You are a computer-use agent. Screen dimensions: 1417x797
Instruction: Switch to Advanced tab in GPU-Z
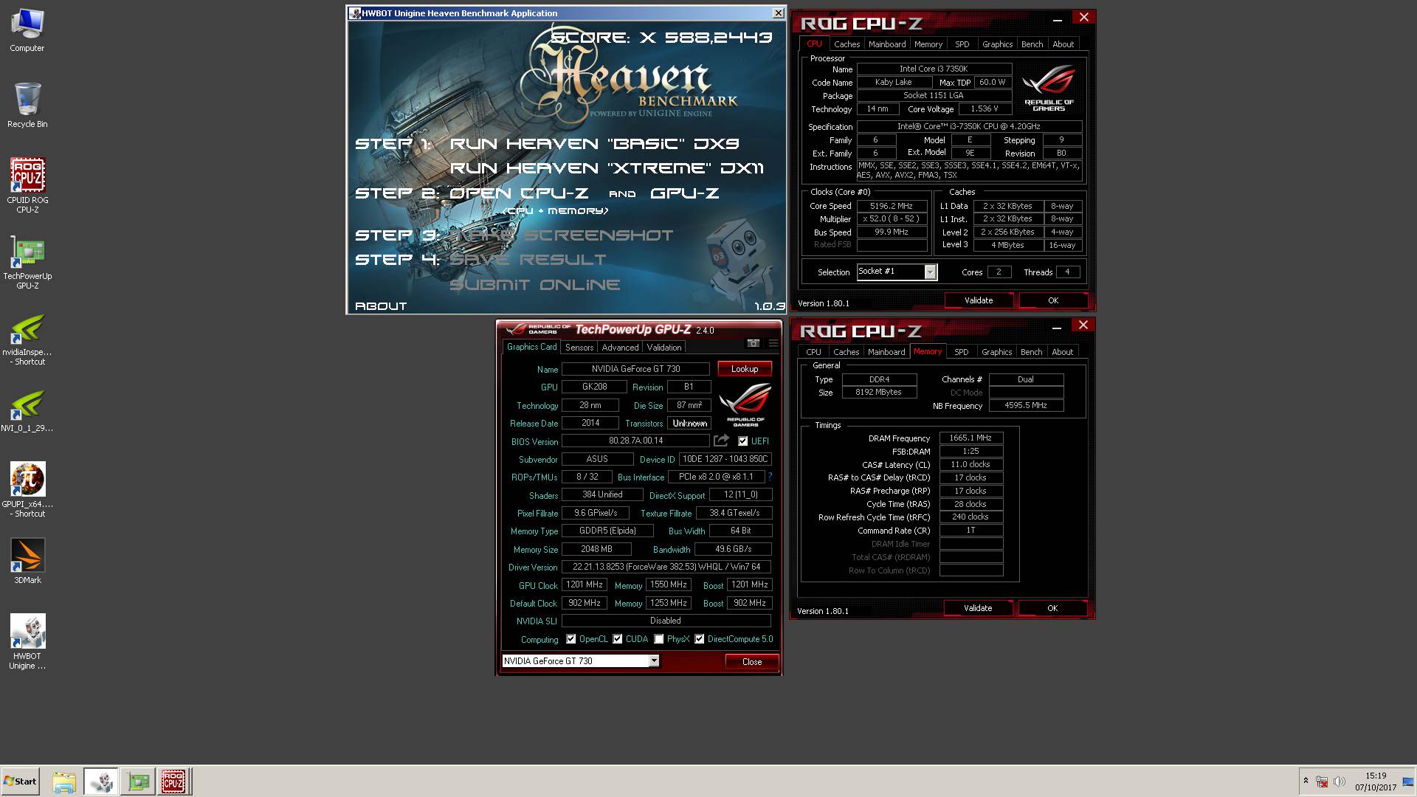620,348
